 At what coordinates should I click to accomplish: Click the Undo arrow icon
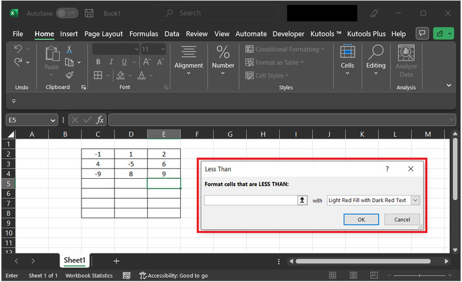point(18,49)
